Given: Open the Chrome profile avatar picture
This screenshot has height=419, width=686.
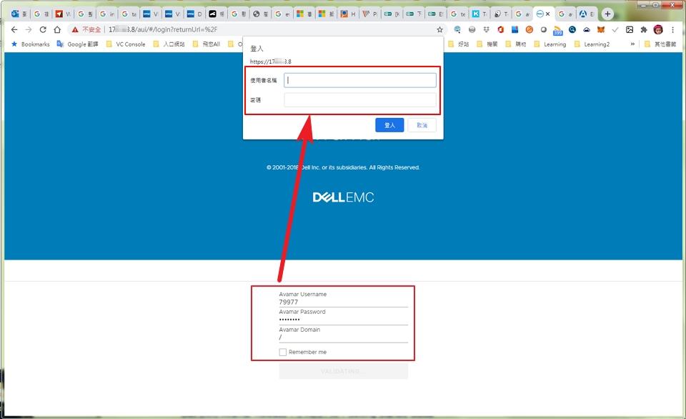Looking at the screenshot, I should pyautogui.click(x=658, y=29).
